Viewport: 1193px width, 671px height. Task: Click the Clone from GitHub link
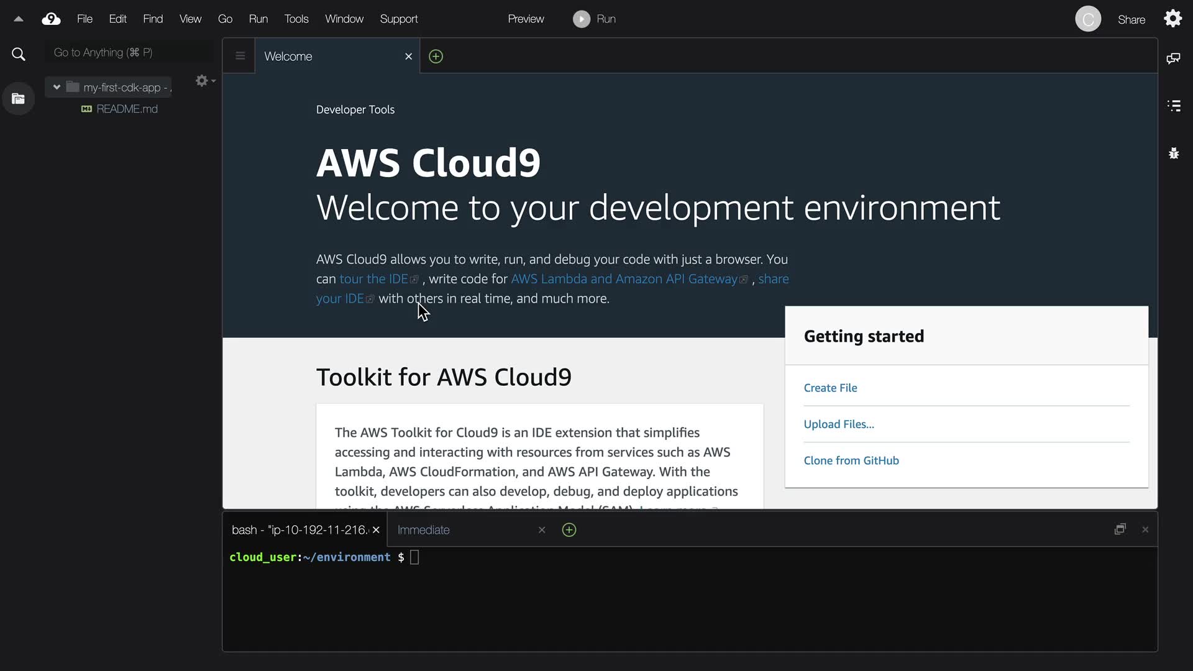click(851, 460)
